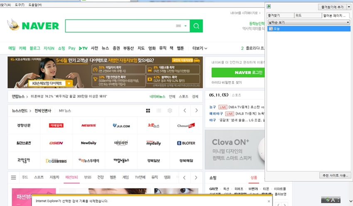353x206 pixels.
Task: Open the topic hamburger menu icon
Action: coord(14,177)
